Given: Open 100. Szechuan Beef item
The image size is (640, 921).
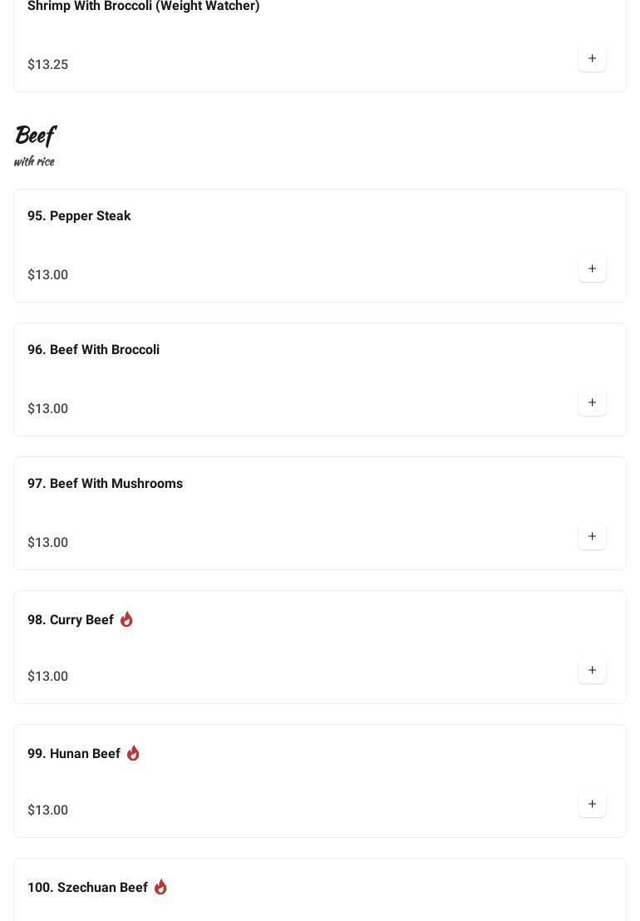Looking at the screenshot, I should point(87,888).
